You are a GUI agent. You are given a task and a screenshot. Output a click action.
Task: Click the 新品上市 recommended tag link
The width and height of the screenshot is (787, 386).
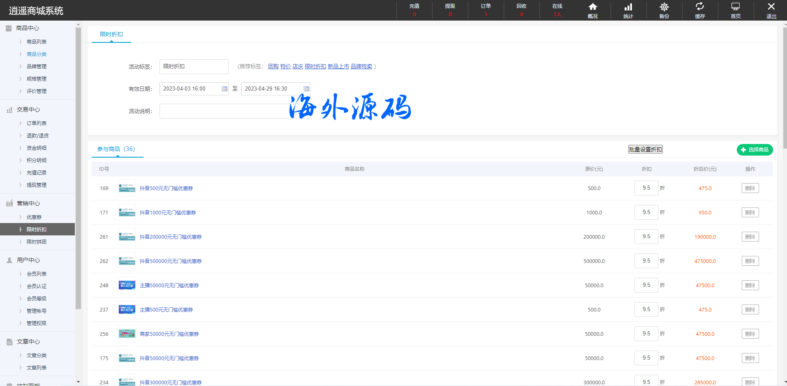(338, 66)
